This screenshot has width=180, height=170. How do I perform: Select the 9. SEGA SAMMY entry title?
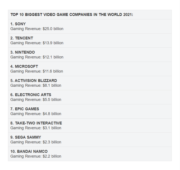26,137
